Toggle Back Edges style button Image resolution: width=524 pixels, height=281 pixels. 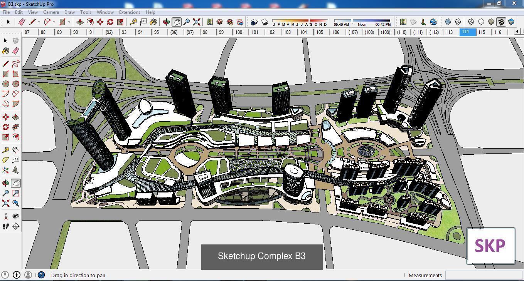point(458,22)
